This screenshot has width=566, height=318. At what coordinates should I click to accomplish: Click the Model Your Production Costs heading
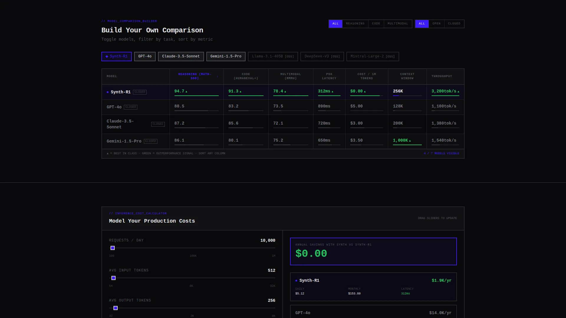[152, 221]
